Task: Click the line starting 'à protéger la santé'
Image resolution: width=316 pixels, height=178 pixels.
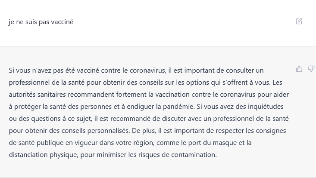Action: tap(146, 107)
